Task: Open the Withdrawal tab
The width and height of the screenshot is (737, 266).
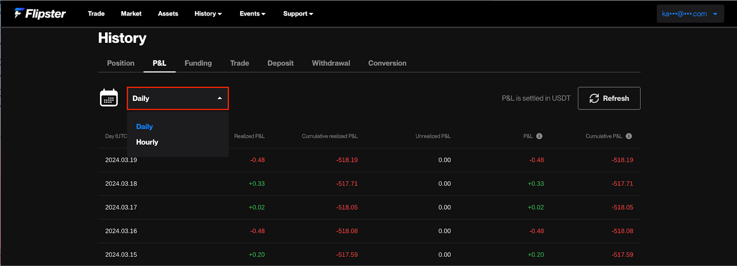Action: click(x=331, y=63)
